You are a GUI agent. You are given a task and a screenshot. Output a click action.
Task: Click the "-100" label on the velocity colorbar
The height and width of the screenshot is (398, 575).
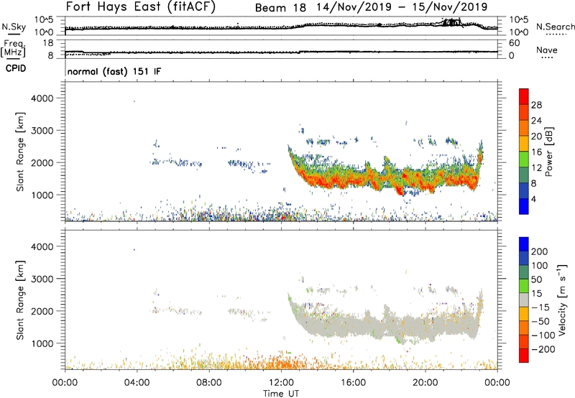(x=543, y=335)
